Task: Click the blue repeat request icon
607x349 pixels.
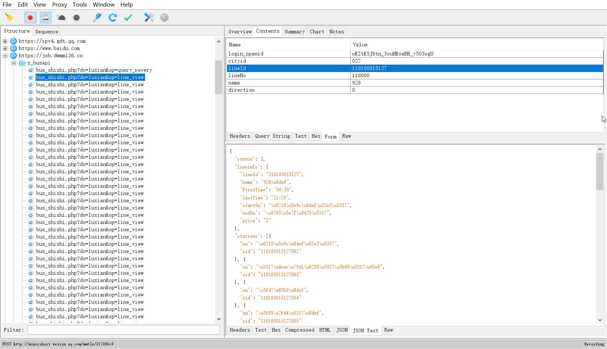Action: click(x=113, y=17)
